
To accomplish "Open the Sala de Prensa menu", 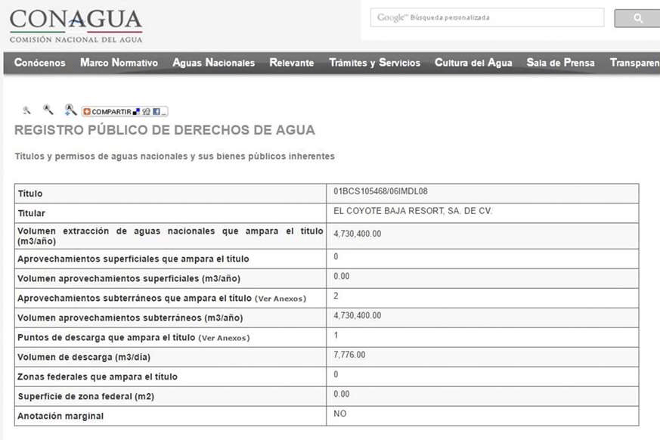I will point(560,64).
